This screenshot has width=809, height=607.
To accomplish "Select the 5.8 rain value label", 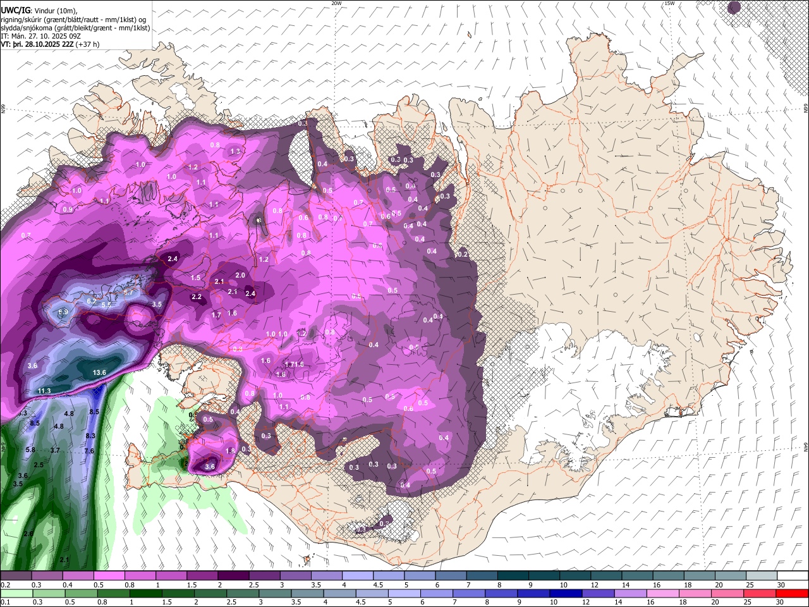I will (x=30, y=450).
